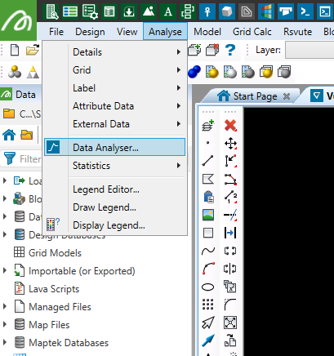This screenshot has height=356, width=334.
Task: Click the 3D cube icon in top bar
Action: pyautogui.click(x=227, y=11)
